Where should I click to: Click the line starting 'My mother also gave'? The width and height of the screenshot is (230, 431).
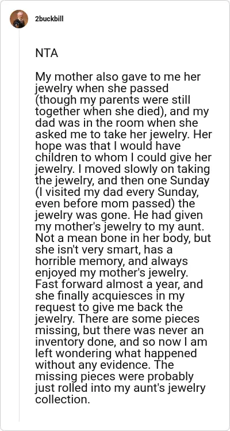click(x=118, y=77)
